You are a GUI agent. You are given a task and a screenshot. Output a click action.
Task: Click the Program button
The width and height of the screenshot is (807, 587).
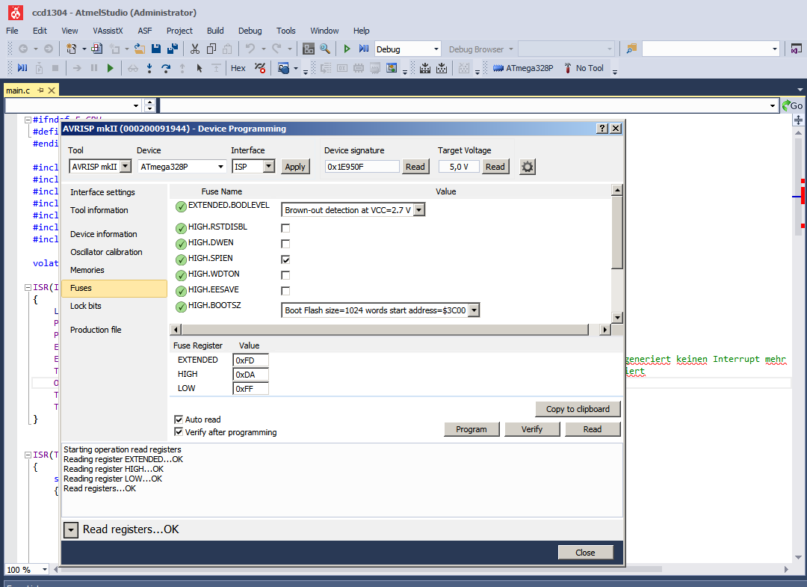(471, 429)
